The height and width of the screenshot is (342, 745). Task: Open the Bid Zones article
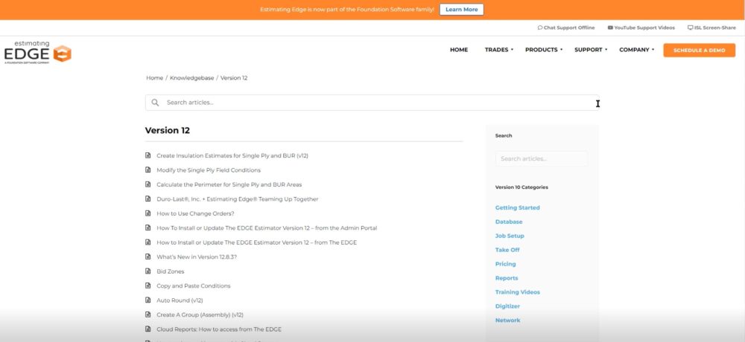click(170, 271)
